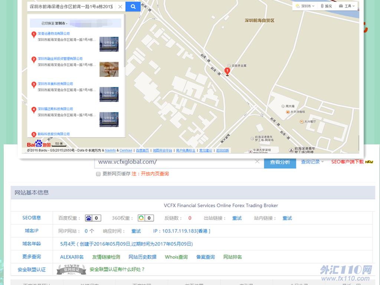Click the 大兴餐厅 restaurant icon on the map
This screenshot has height=285, width=380.
tap(302, 122)
